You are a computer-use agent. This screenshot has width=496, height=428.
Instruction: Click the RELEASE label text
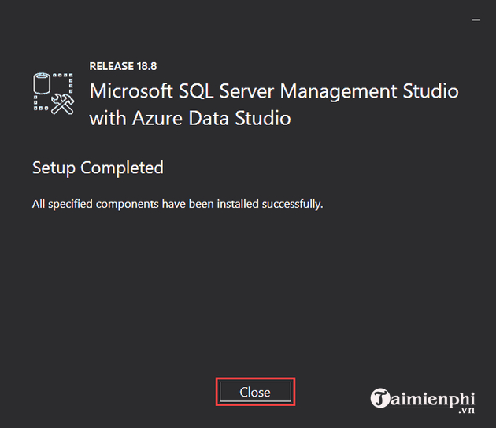pos(111,66)
